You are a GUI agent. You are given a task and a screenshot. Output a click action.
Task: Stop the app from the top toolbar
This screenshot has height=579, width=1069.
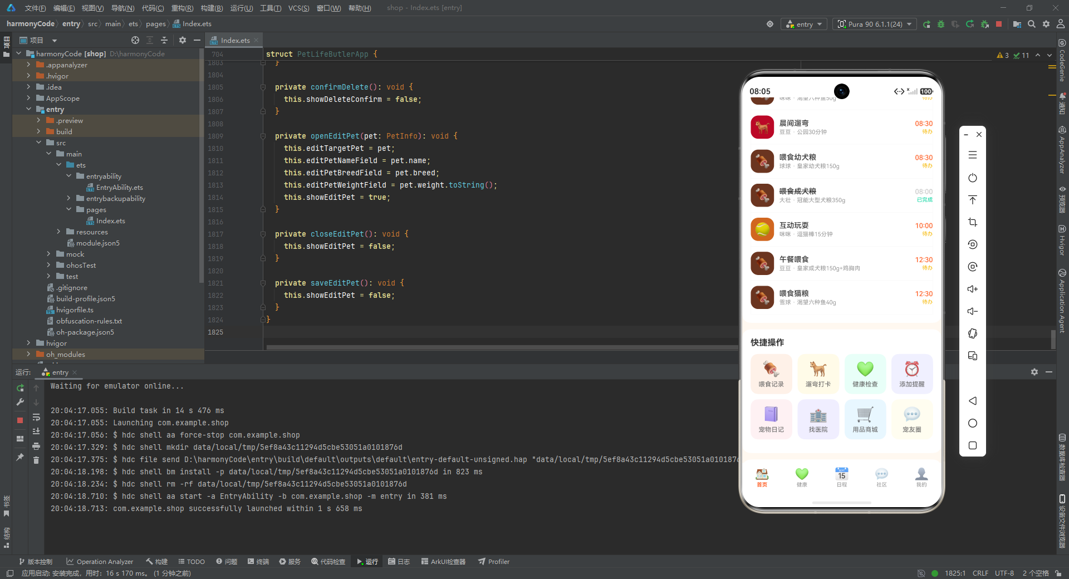pos(999,24)
